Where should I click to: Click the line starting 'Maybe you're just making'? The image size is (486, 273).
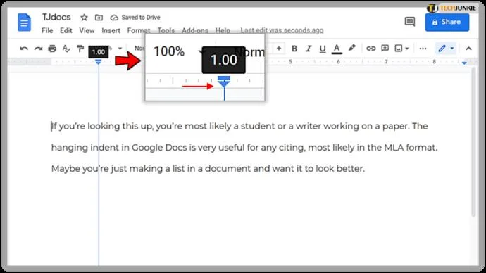[208, 169]
